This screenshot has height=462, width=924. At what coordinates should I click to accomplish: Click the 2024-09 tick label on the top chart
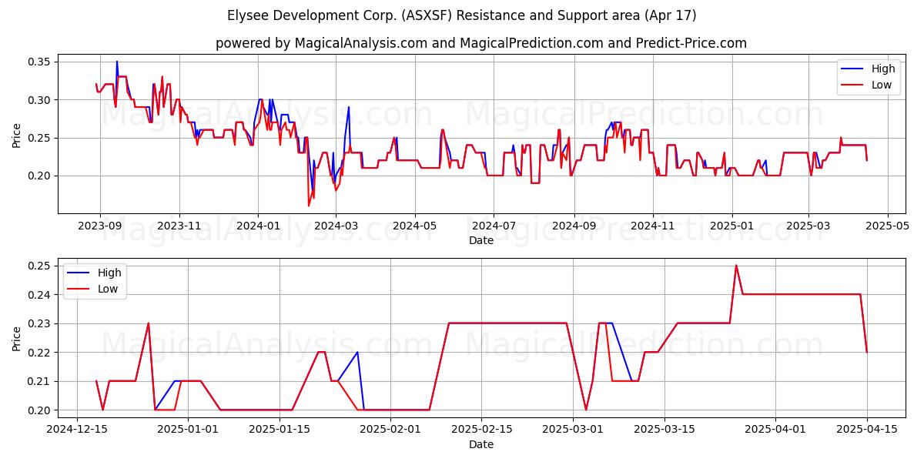pos(573,226)
